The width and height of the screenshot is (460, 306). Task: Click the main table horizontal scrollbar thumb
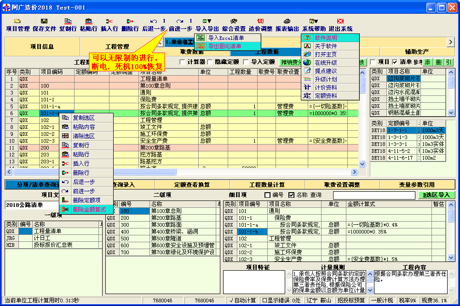95,172
